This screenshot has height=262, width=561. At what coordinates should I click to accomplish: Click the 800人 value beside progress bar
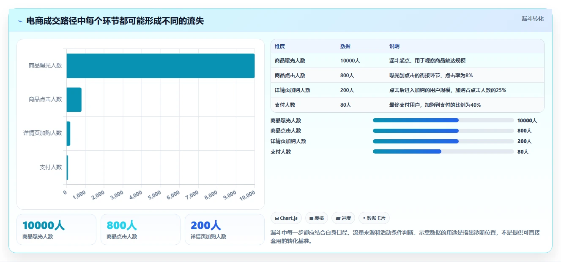click(524, 131)
